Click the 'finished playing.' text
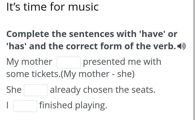Image resolution: width=195 pixels, height=120 pixels. (73, 105)
